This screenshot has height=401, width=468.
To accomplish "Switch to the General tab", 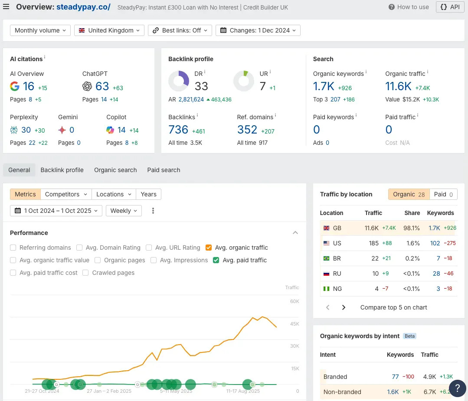I will pyautogui.click(x=19, y=170).
